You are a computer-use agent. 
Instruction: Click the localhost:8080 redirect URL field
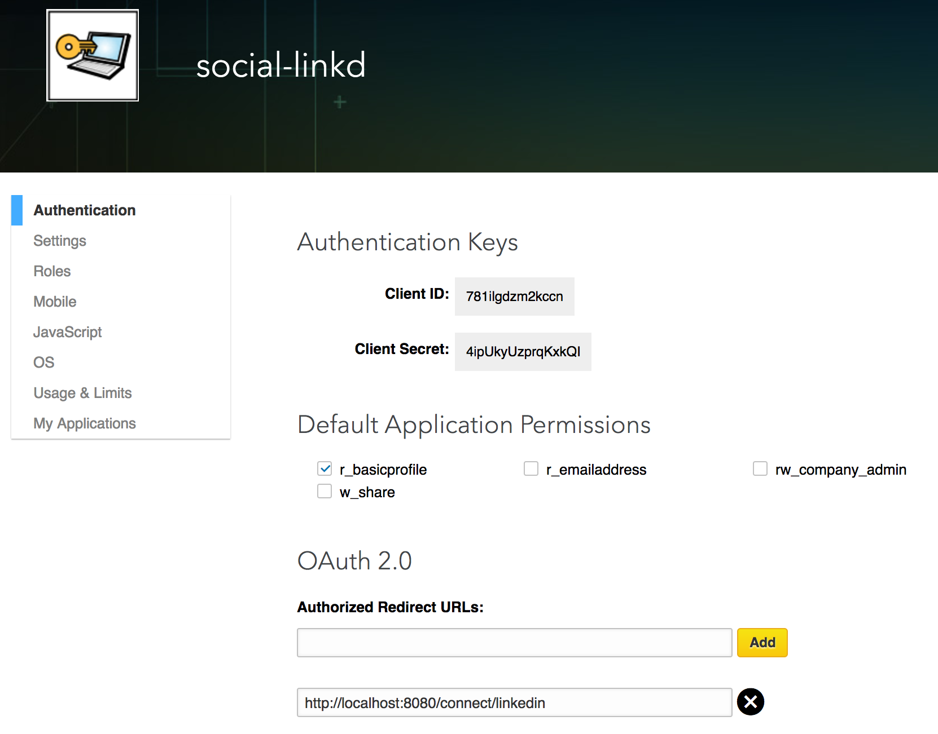point(515,702)
